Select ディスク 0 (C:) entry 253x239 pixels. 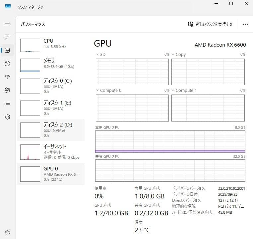(51, 86)
